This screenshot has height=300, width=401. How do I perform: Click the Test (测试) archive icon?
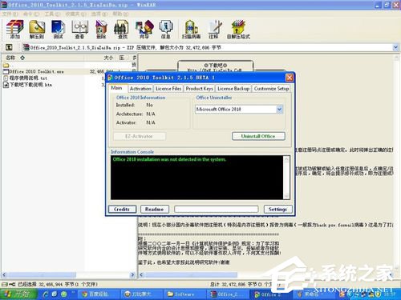[58, 29]
